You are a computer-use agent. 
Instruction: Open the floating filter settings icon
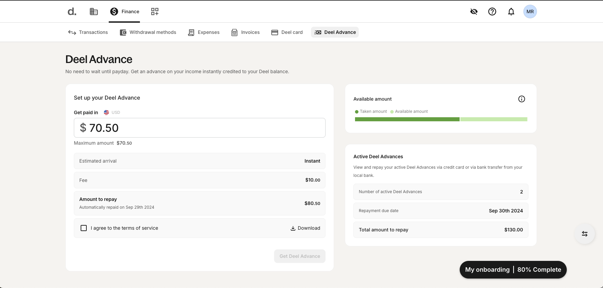pyautogui.click(x=584, y=234)
